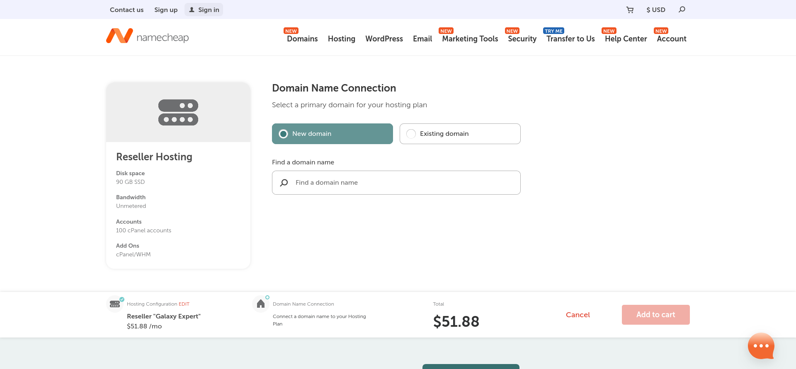Click the 'Unmetered' bandwidth value

click(131, 206)
